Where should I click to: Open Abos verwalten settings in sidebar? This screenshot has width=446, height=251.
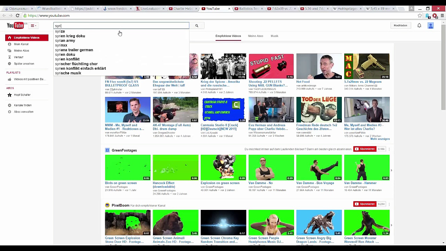pos(23,112)
